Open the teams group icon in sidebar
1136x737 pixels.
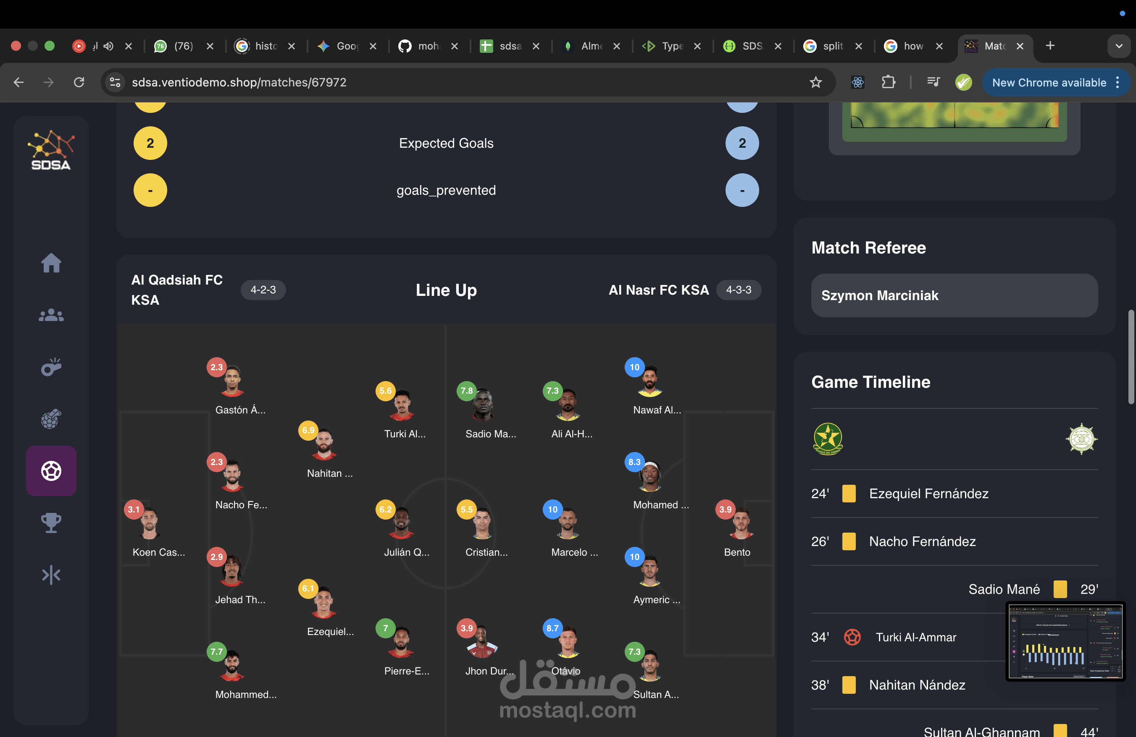(x=51, y=315)
